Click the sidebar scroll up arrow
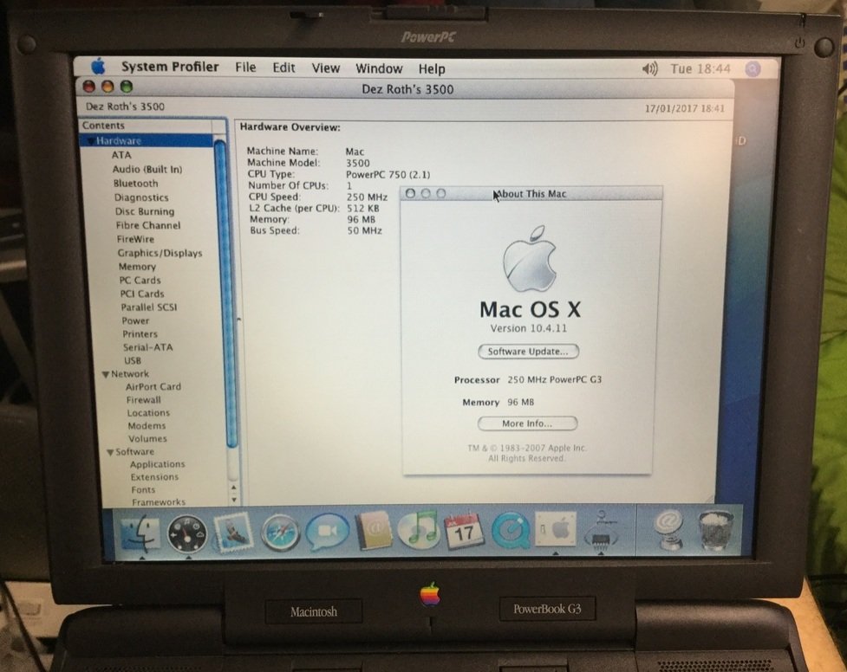 [x=233, y=488]
